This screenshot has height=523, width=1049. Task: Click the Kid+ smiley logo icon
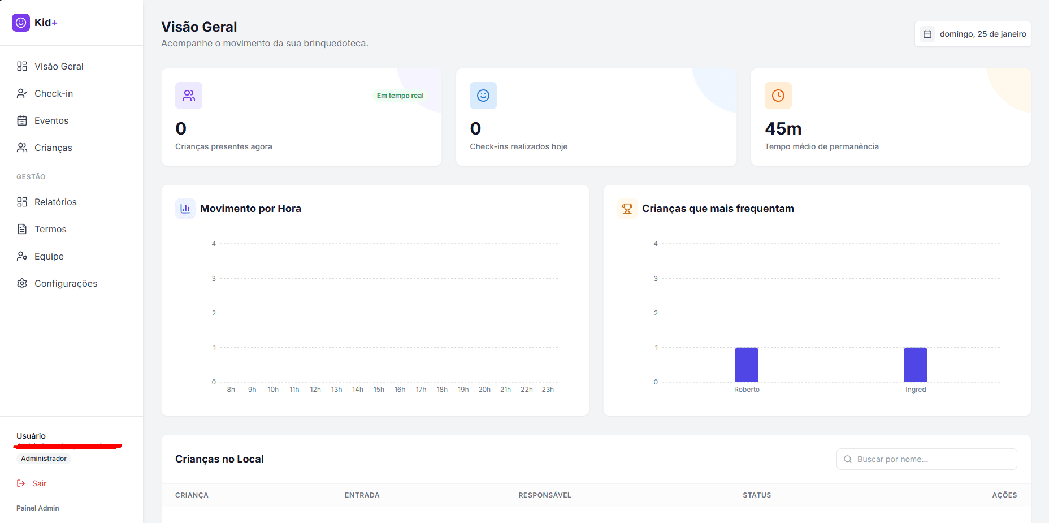click(21, 23)
